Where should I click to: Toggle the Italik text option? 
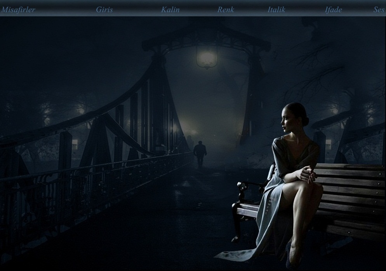point(276,10)
